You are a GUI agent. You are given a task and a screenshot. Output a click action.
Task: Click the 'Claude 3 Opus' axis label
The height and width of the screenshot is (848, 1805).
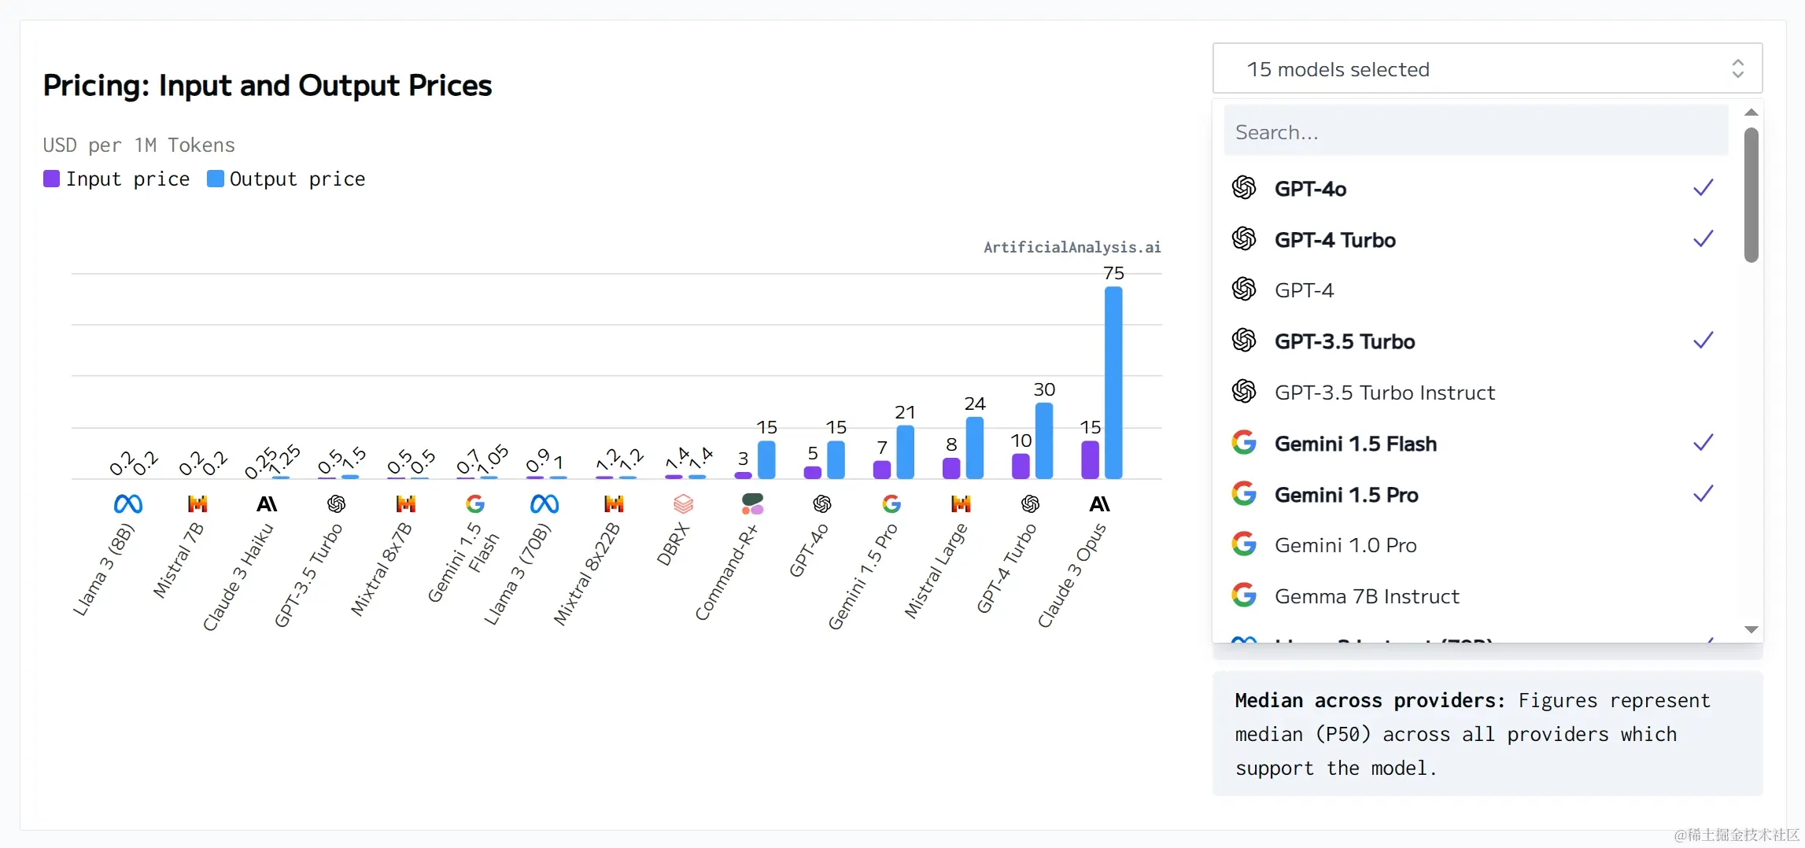1072,575
